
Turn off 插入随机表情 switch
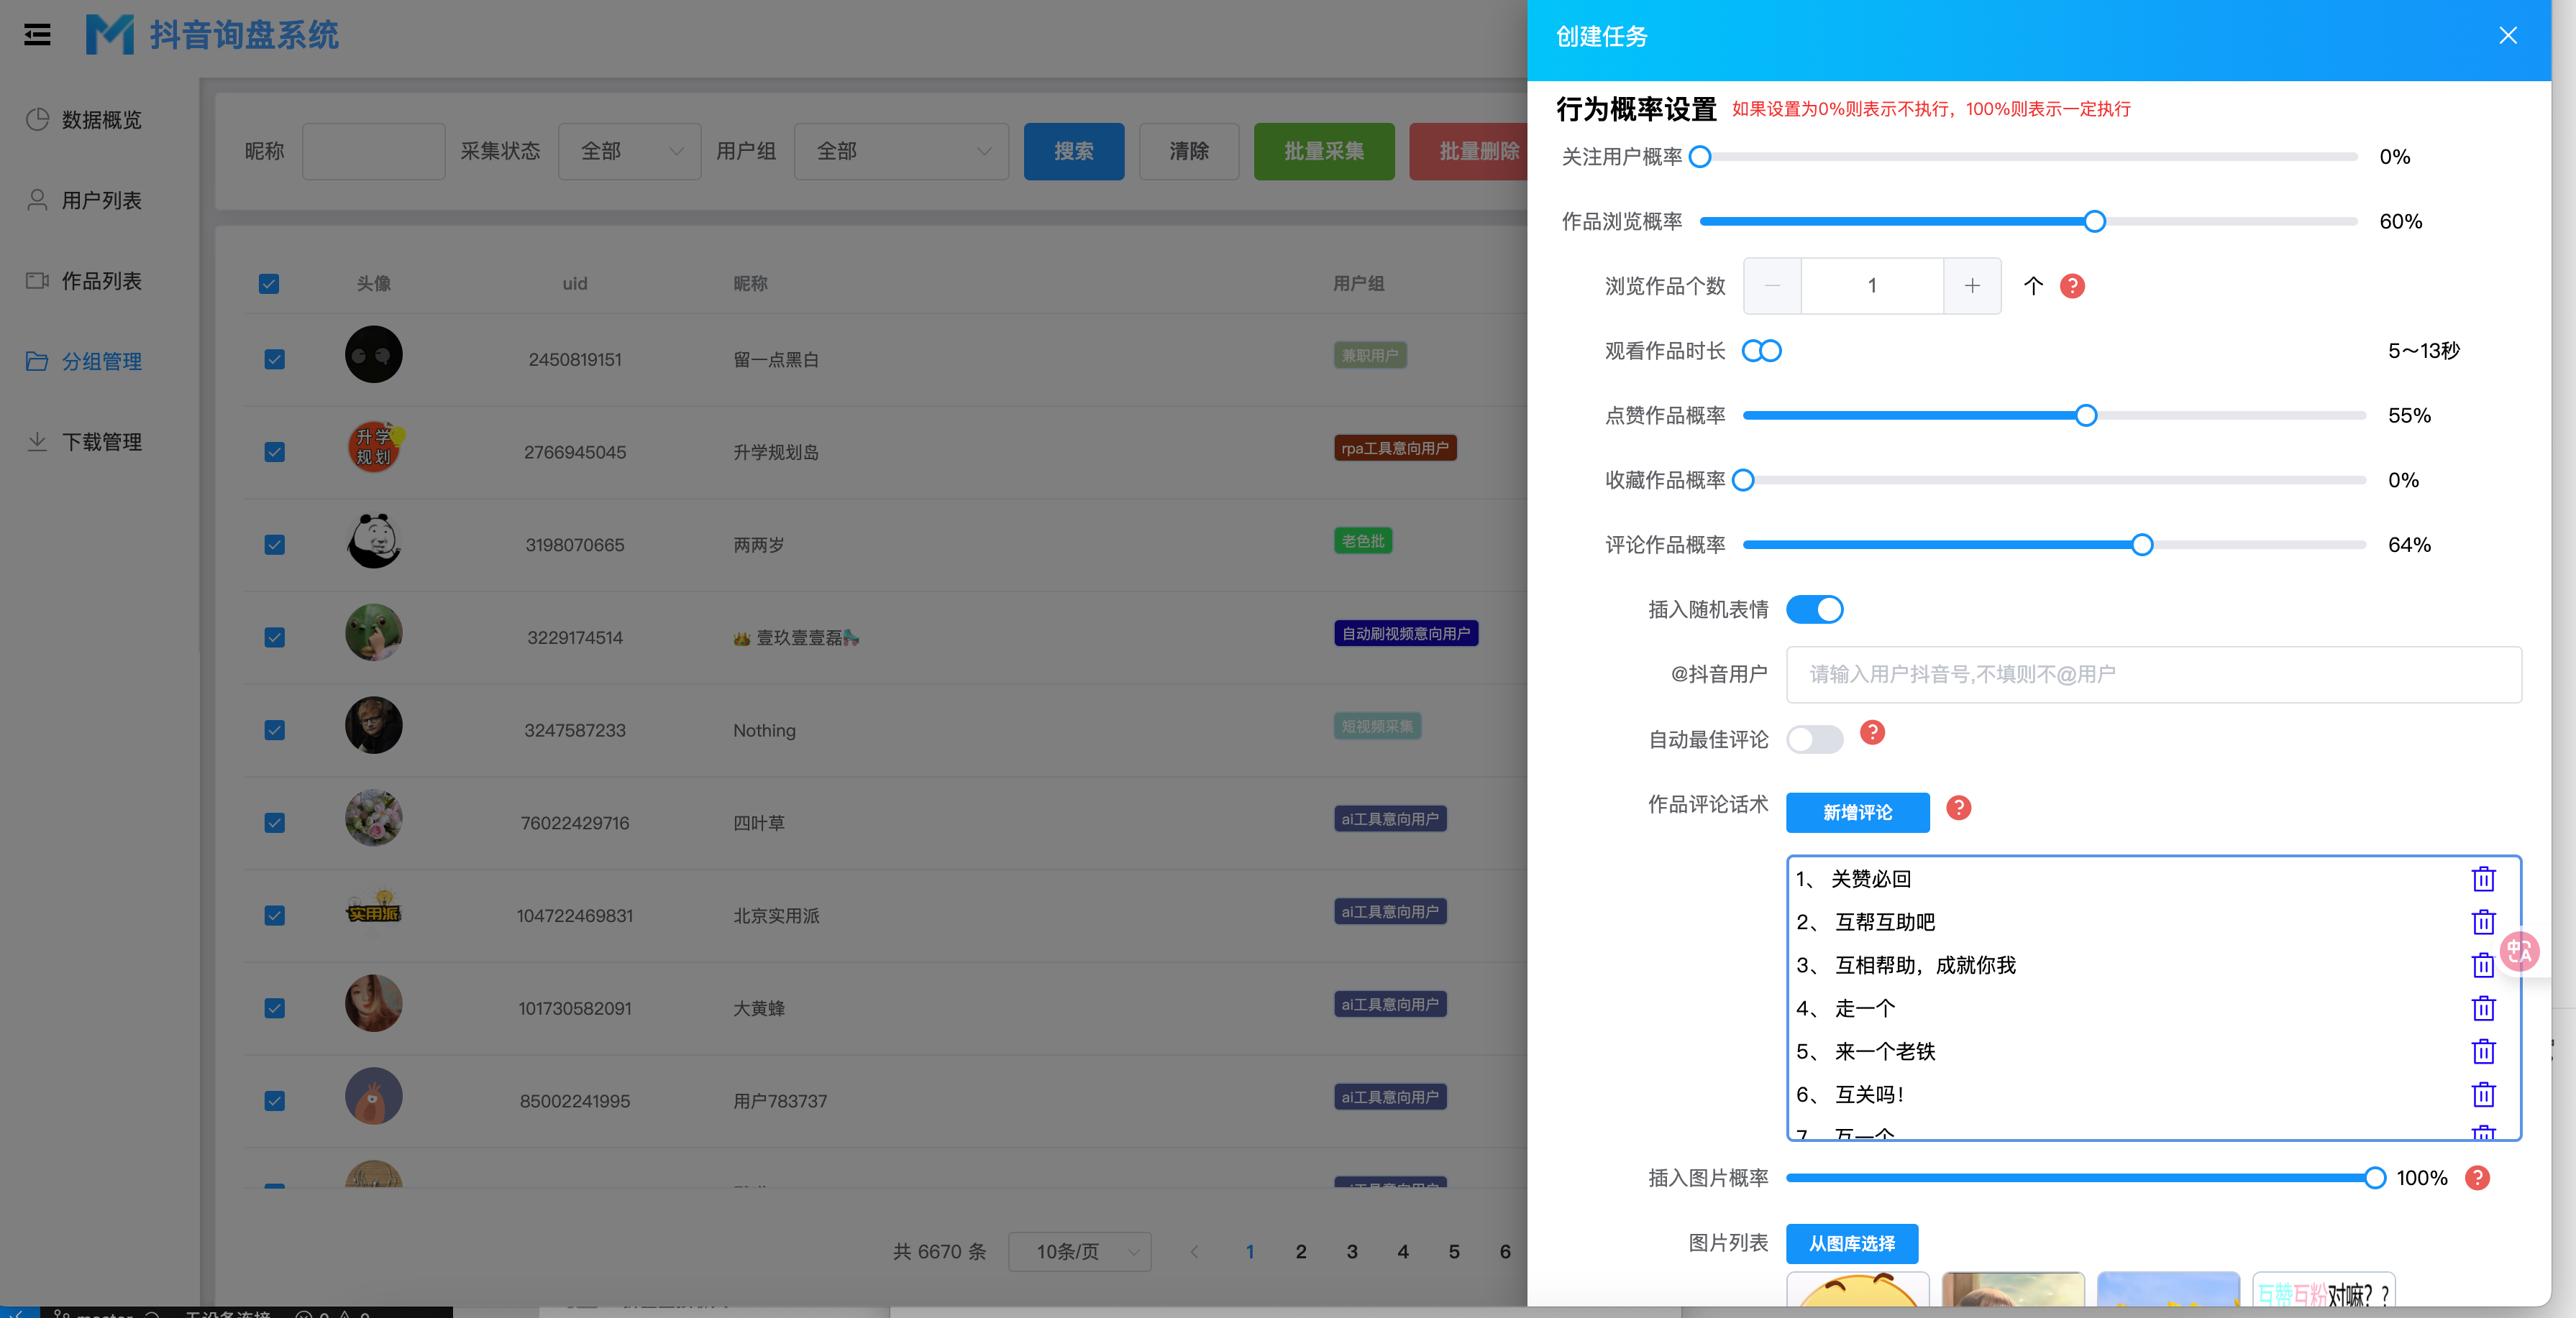(x=1814, y=609)
